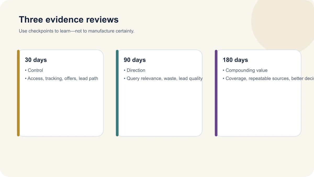Click the subtitle about checkpoints to learn
Screen dimensions: 314x177
coord(76,31)
